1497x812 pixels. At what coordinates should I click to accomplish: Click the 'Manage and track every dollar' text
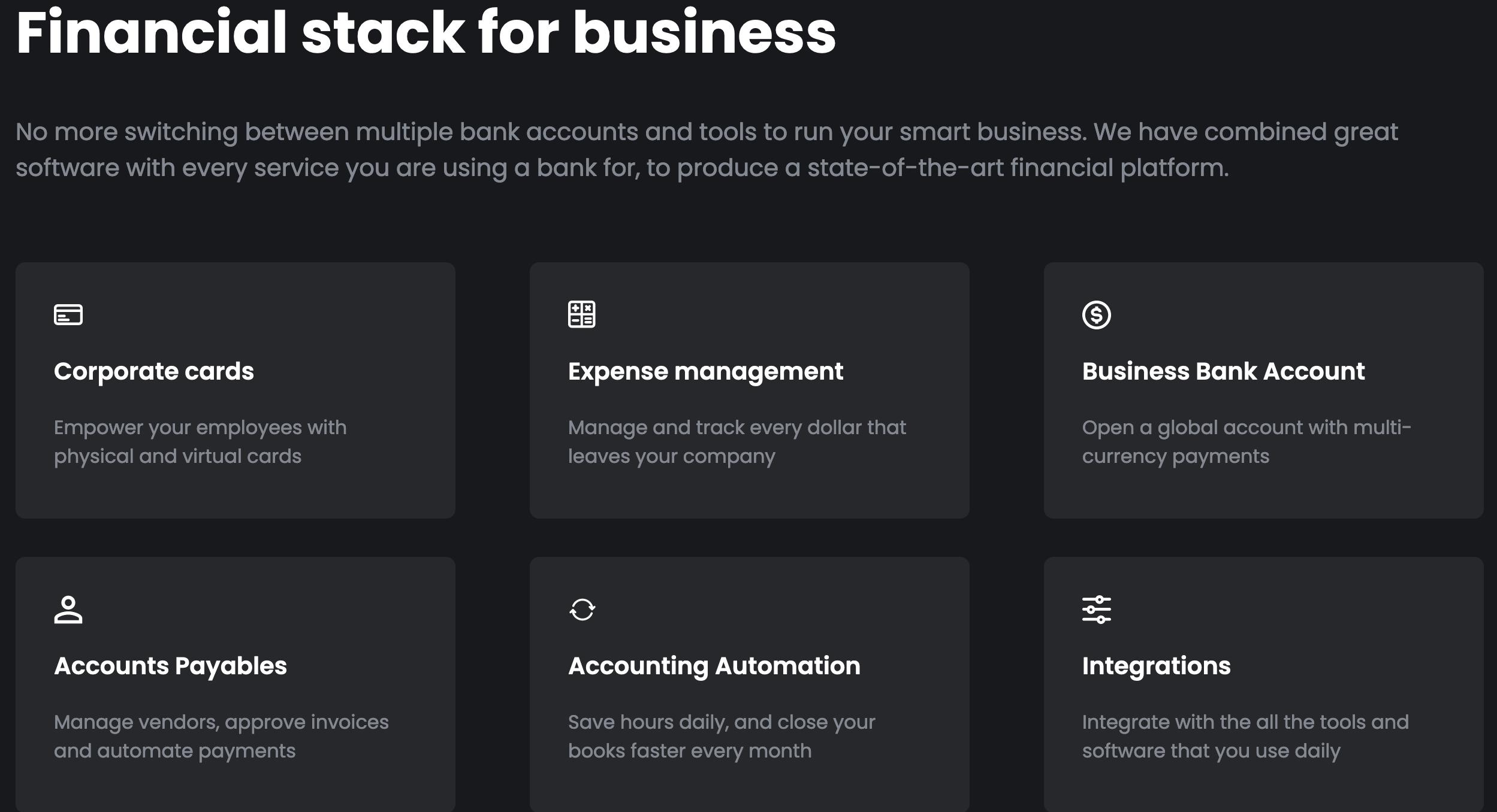point(737,442)
